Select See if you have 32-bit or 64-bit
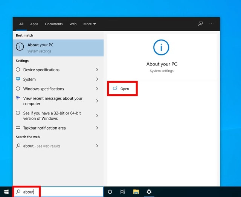 [x=58, y=116]
